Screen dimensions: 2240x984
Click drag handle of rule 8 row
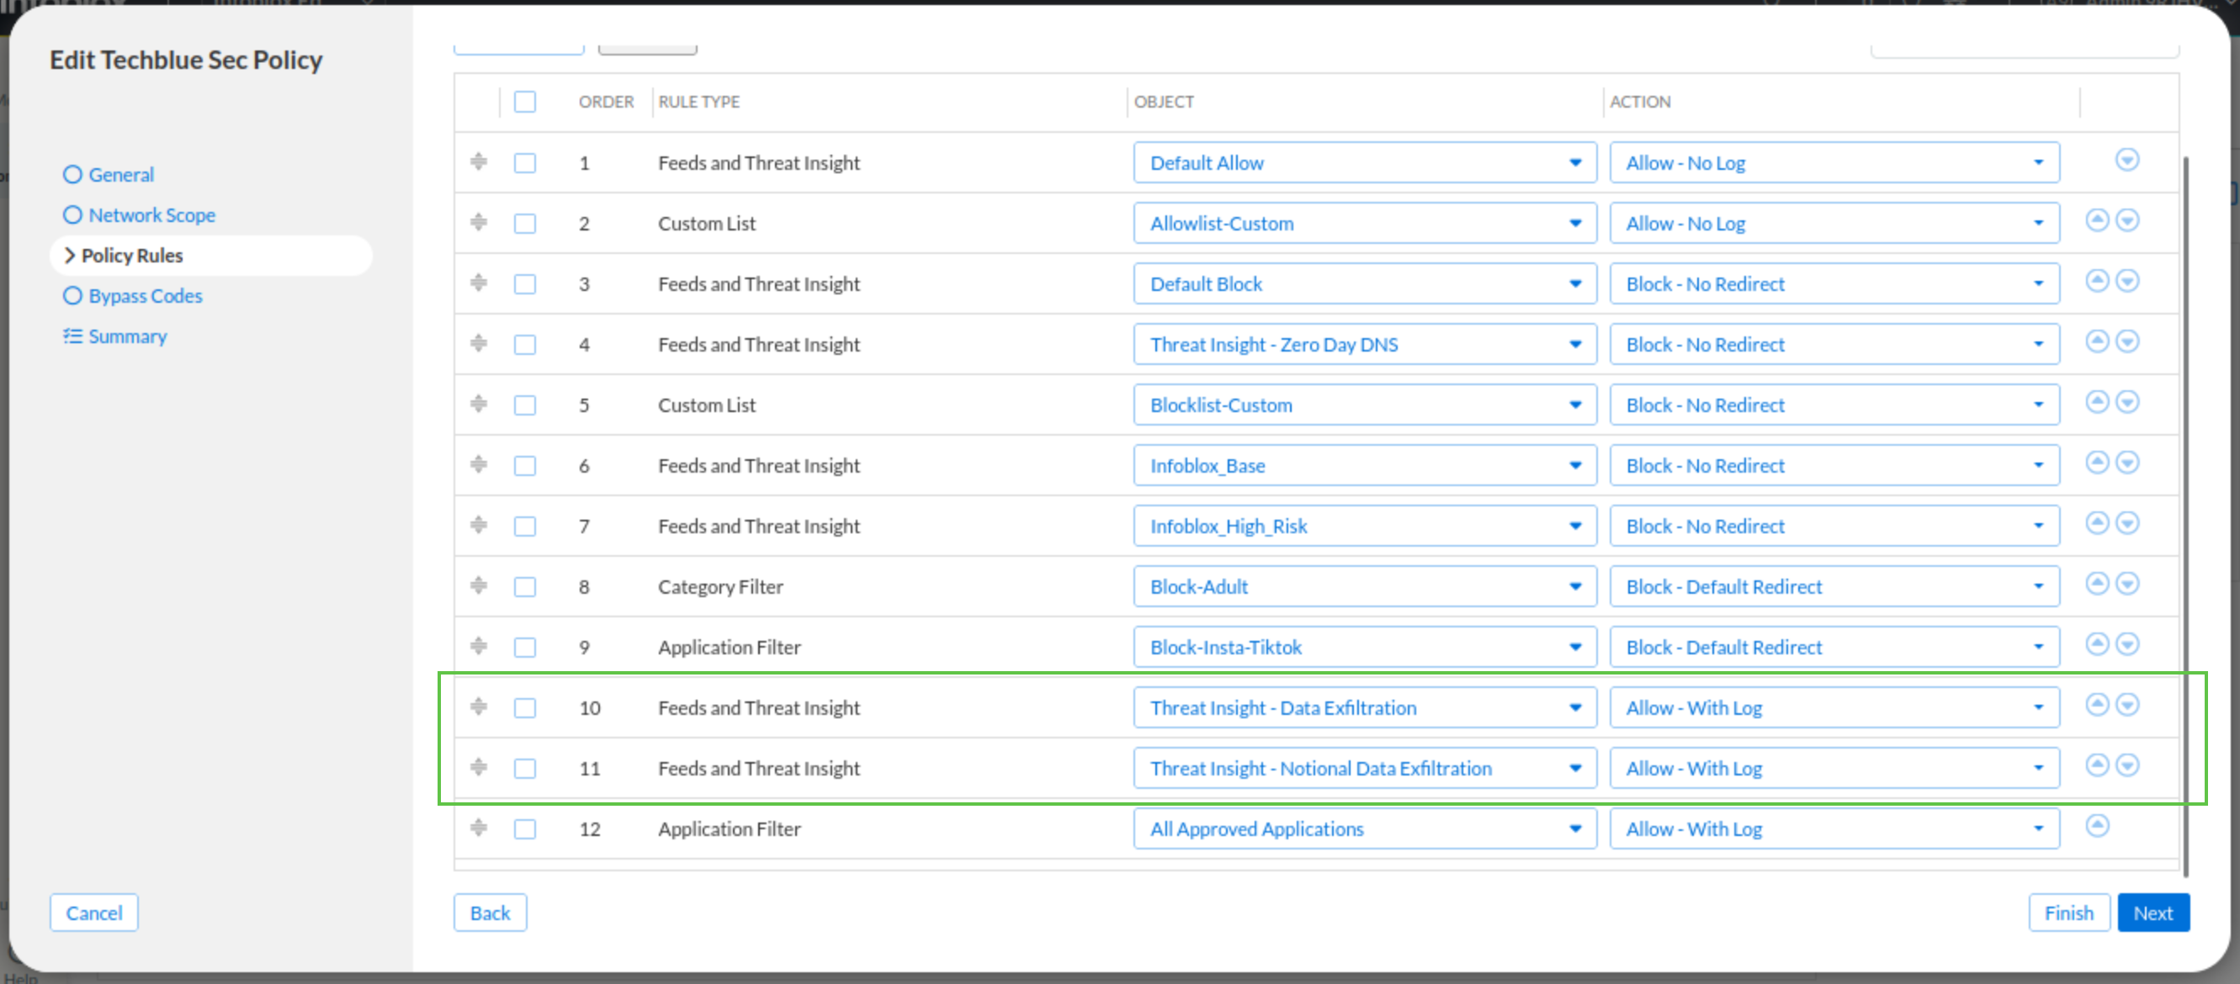[x=478, y=586]
